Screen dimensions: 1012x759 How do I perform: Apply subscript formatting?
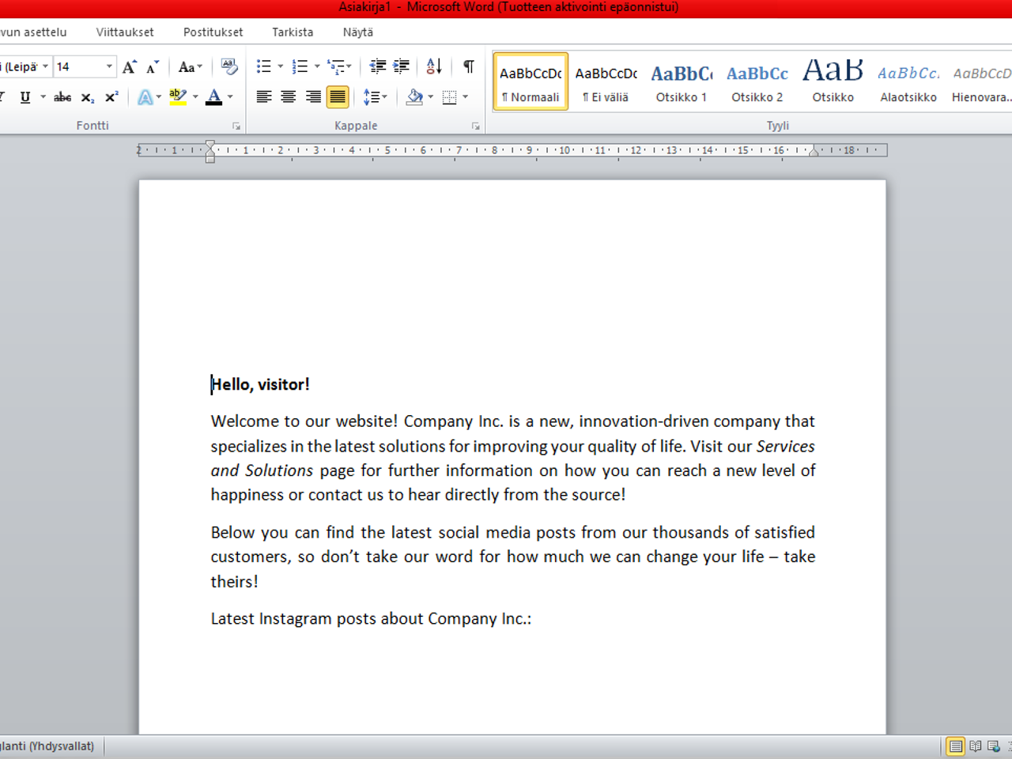(88, 97)
